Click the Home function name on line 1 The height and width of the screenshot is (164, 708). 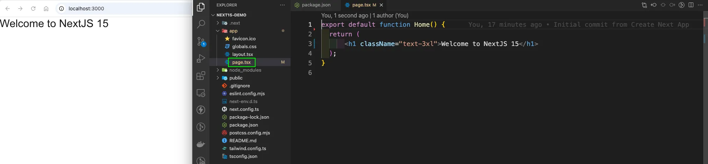[x=422, y=25]
